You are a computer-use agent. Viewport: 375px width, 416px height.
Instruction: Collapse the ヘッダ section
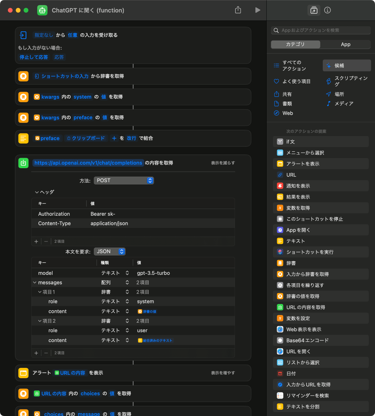37,192
